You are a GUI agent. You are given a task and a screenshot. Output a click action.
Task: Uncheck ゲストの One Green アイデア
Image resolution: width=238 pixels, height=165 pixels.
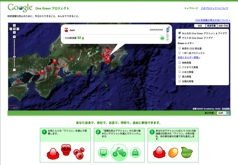click(x=180, y=37)
